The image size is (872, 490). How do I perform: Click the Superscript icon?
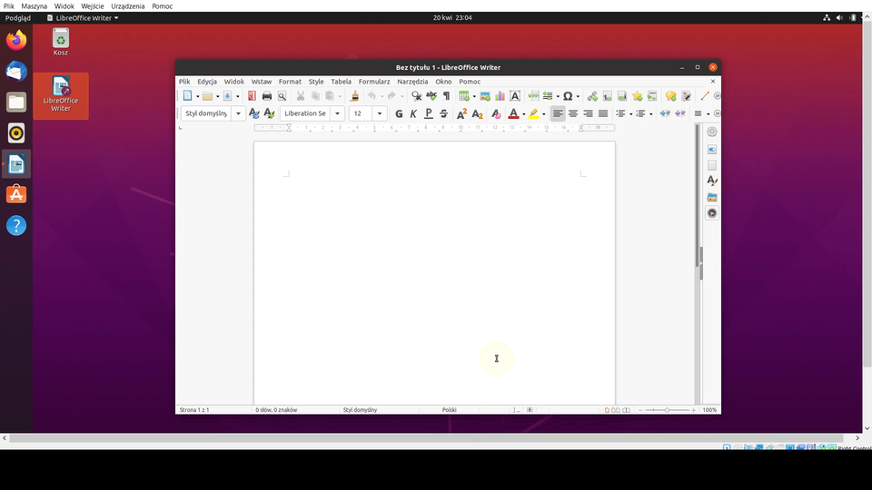pyautogui.click(x=461, y=113)
